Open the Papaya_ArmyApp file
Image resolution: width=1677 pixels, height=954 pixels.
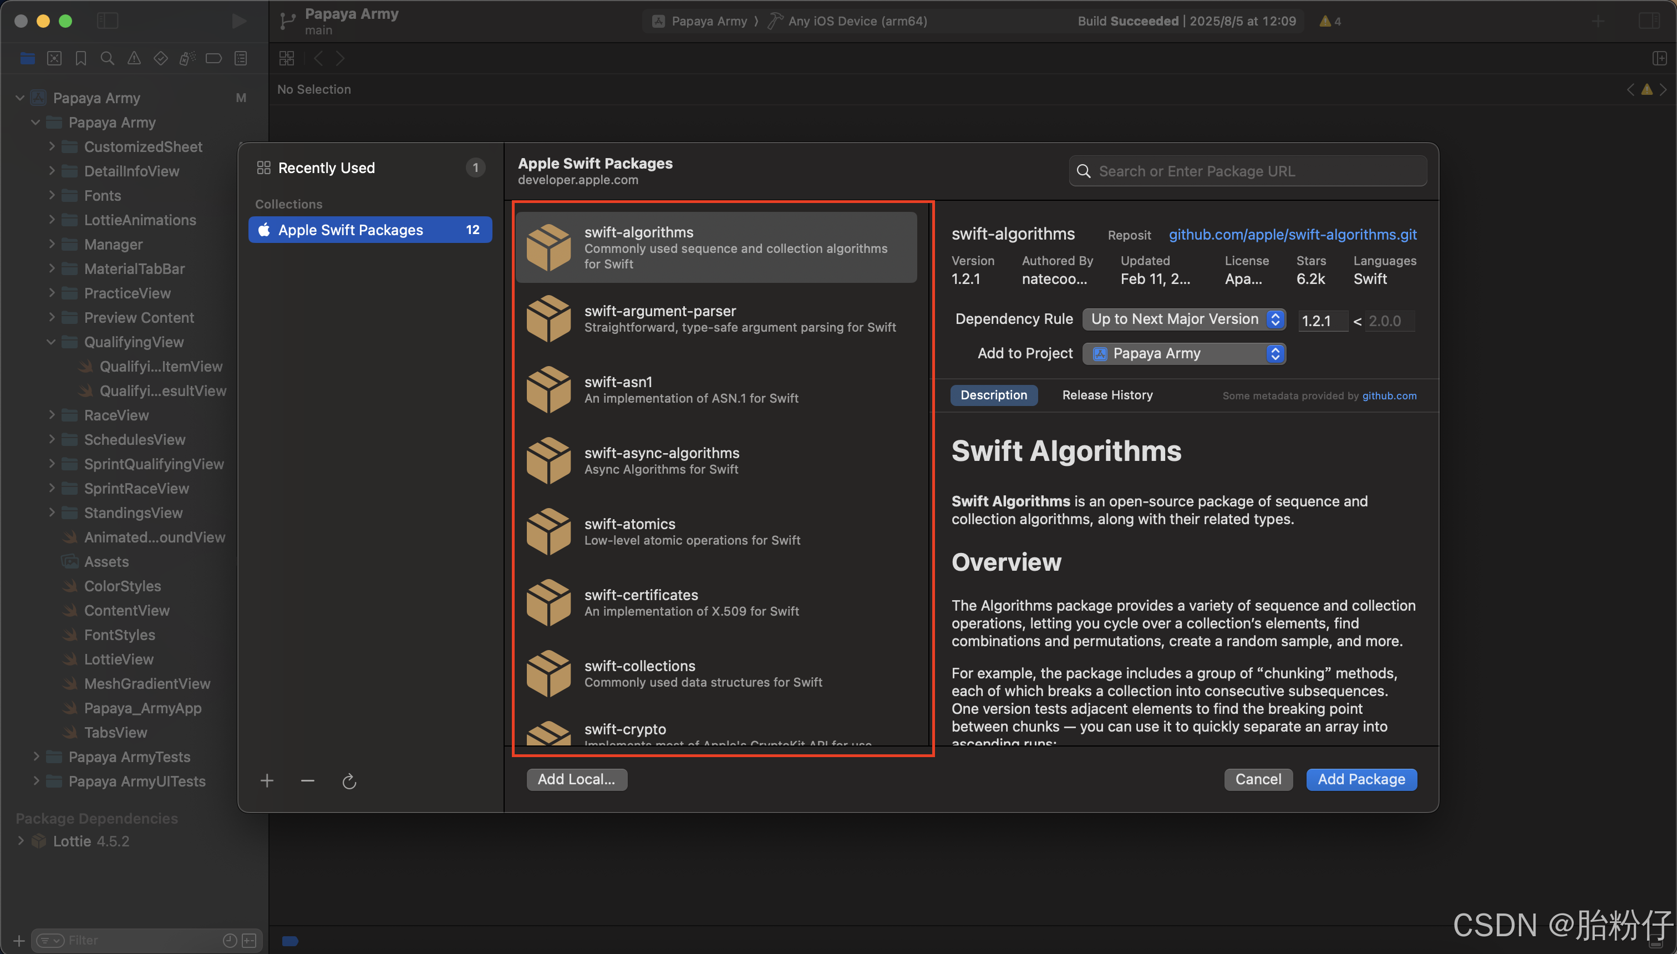point(142,708)
